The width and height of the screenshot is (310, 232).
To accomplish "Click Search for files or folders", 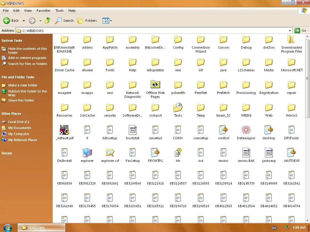I will 28,64.
